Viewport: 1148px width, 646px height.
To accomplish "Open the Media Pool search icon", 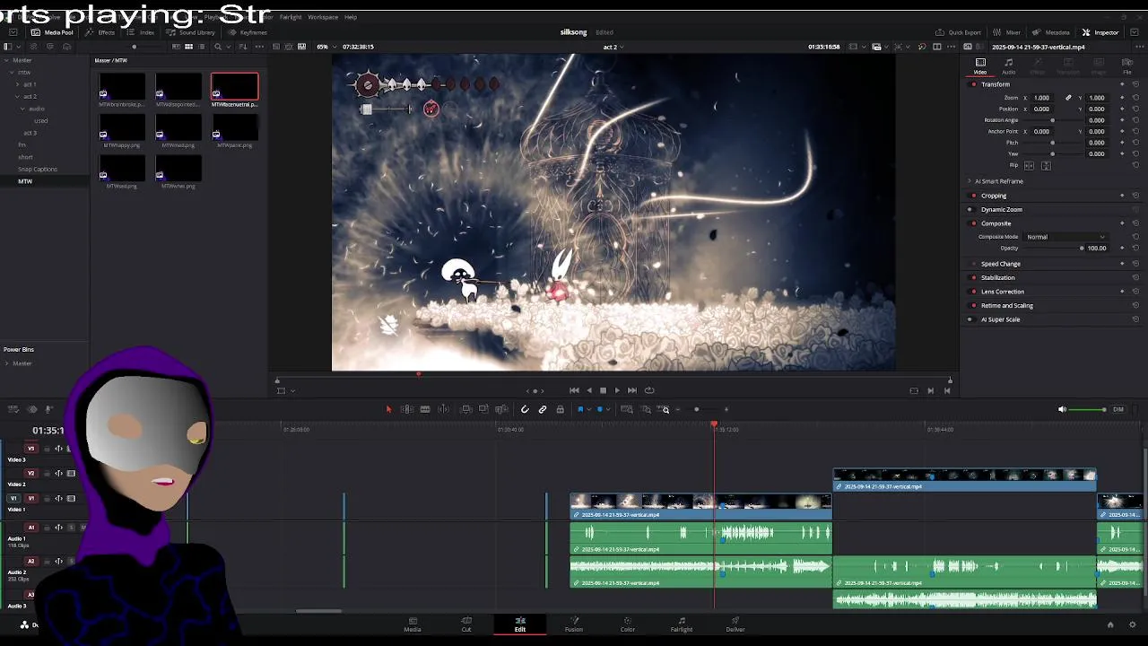I will click(x=218, y=47).
